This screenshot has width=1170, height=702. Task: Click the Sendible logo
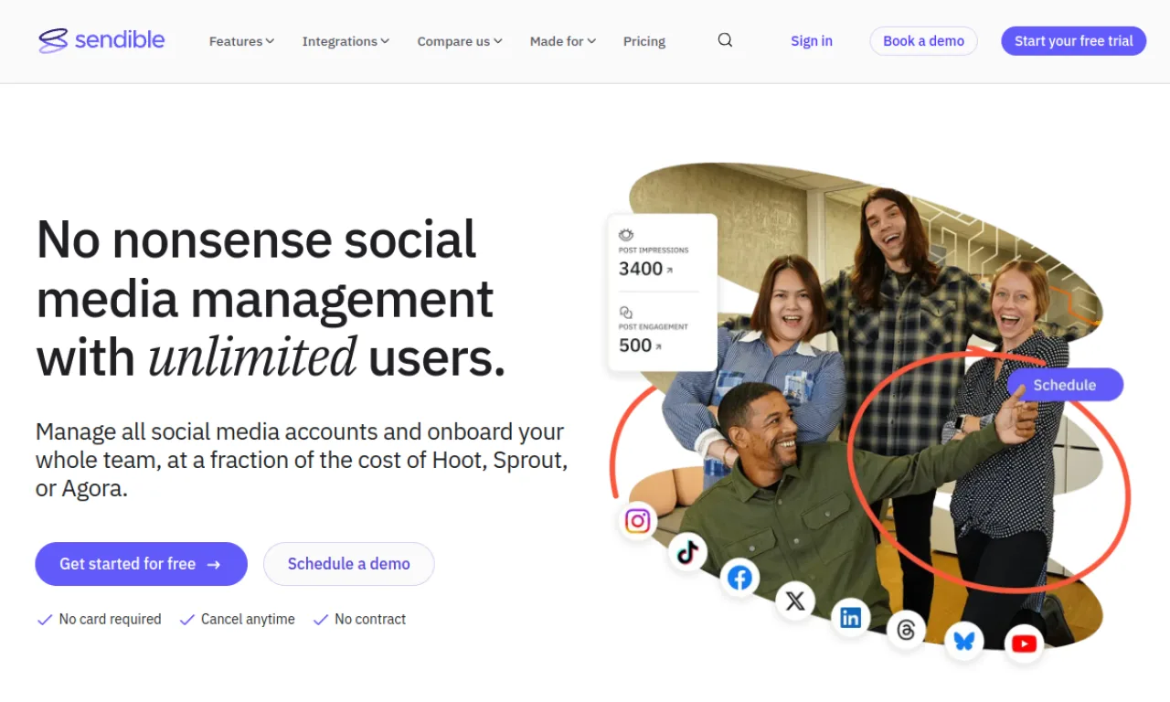click(x=101, y=40)
